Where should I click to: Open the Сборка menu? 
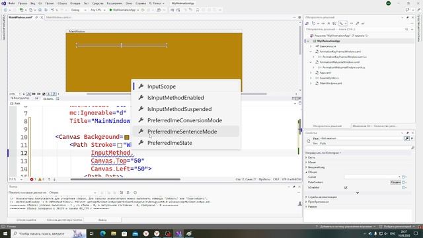click(x=62, y=3)
